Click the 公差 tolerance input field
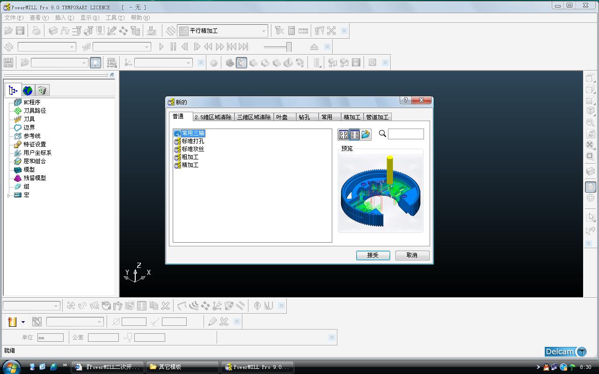This screenshot has height=374, width=599. [103, 338]
